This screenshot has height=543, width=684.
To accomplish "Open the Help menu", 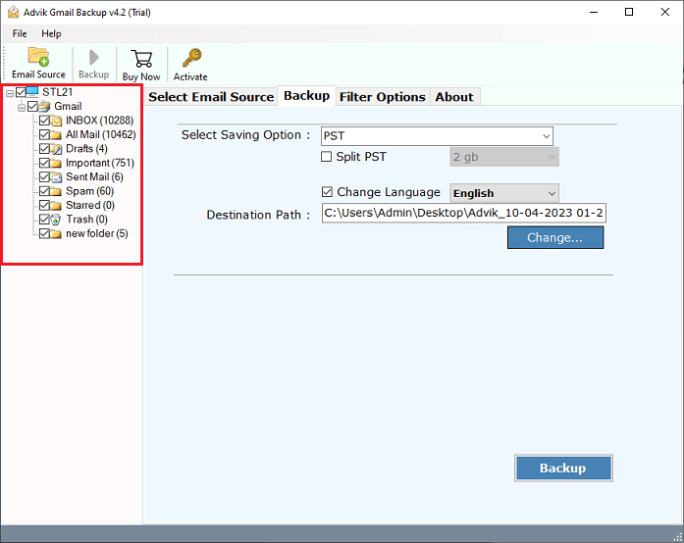I will tap(51, 33).
